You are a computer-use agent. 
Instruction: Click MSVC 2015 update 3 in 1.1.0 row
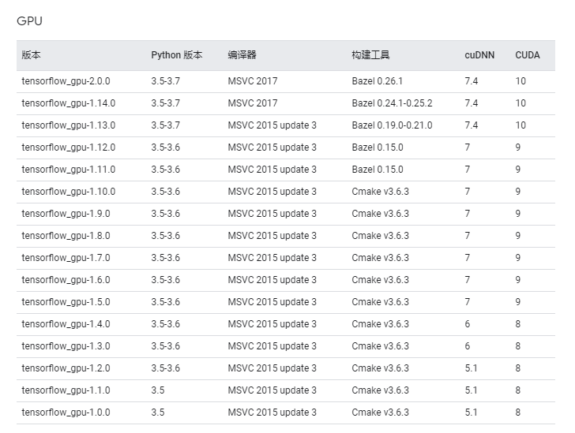coord(272,390)
